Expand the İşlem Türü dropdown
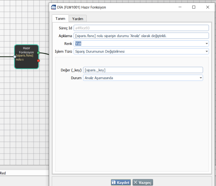 (207, 51)
